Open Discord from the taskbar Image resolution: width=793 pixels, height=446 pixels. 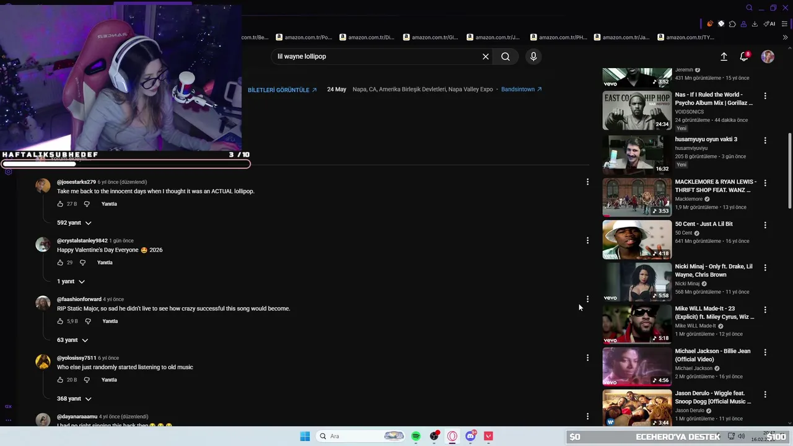[x=471, y=436]
